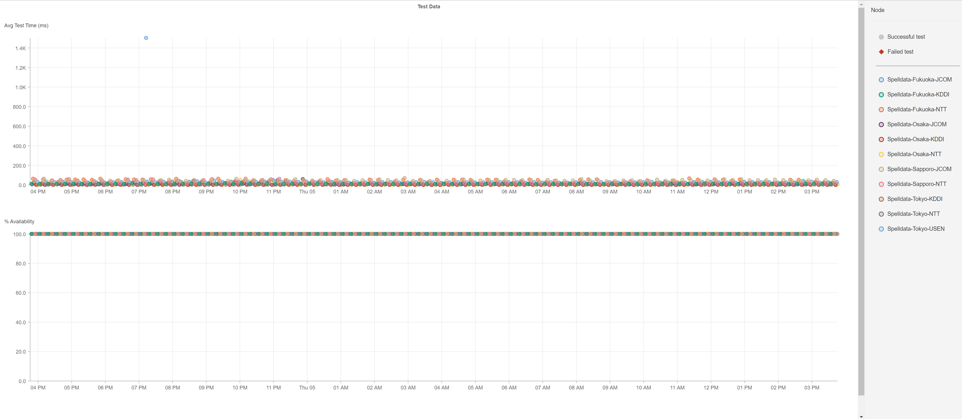962x419 pixels.
Task: Click the Test Data chart title
Action: pyautogui.click(x=428, y=7)
